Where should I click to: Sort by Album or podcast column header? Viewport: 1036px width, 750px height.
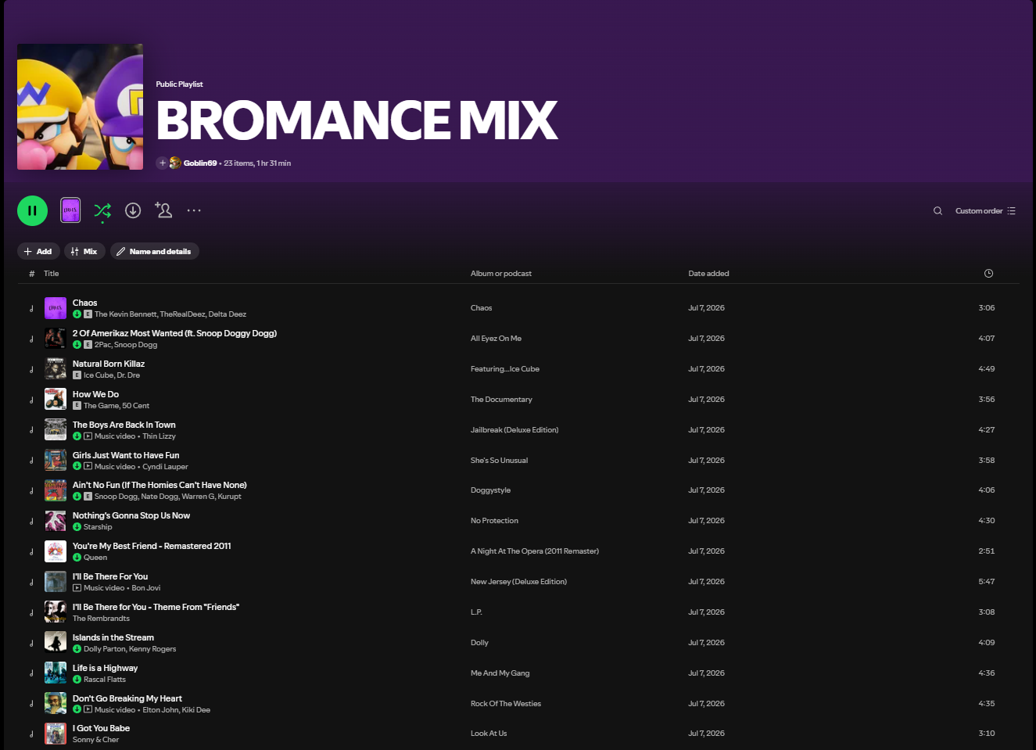tap(501, 274)
